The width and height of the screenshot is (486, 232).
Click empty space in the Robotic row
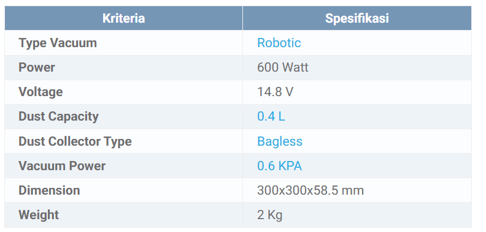coord(387,43)
